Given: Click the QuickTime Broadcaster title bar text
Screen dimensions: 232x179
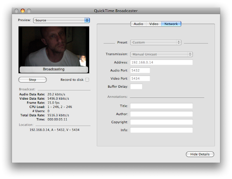Looking at the screenshot, I should click(x=116, y=11).
